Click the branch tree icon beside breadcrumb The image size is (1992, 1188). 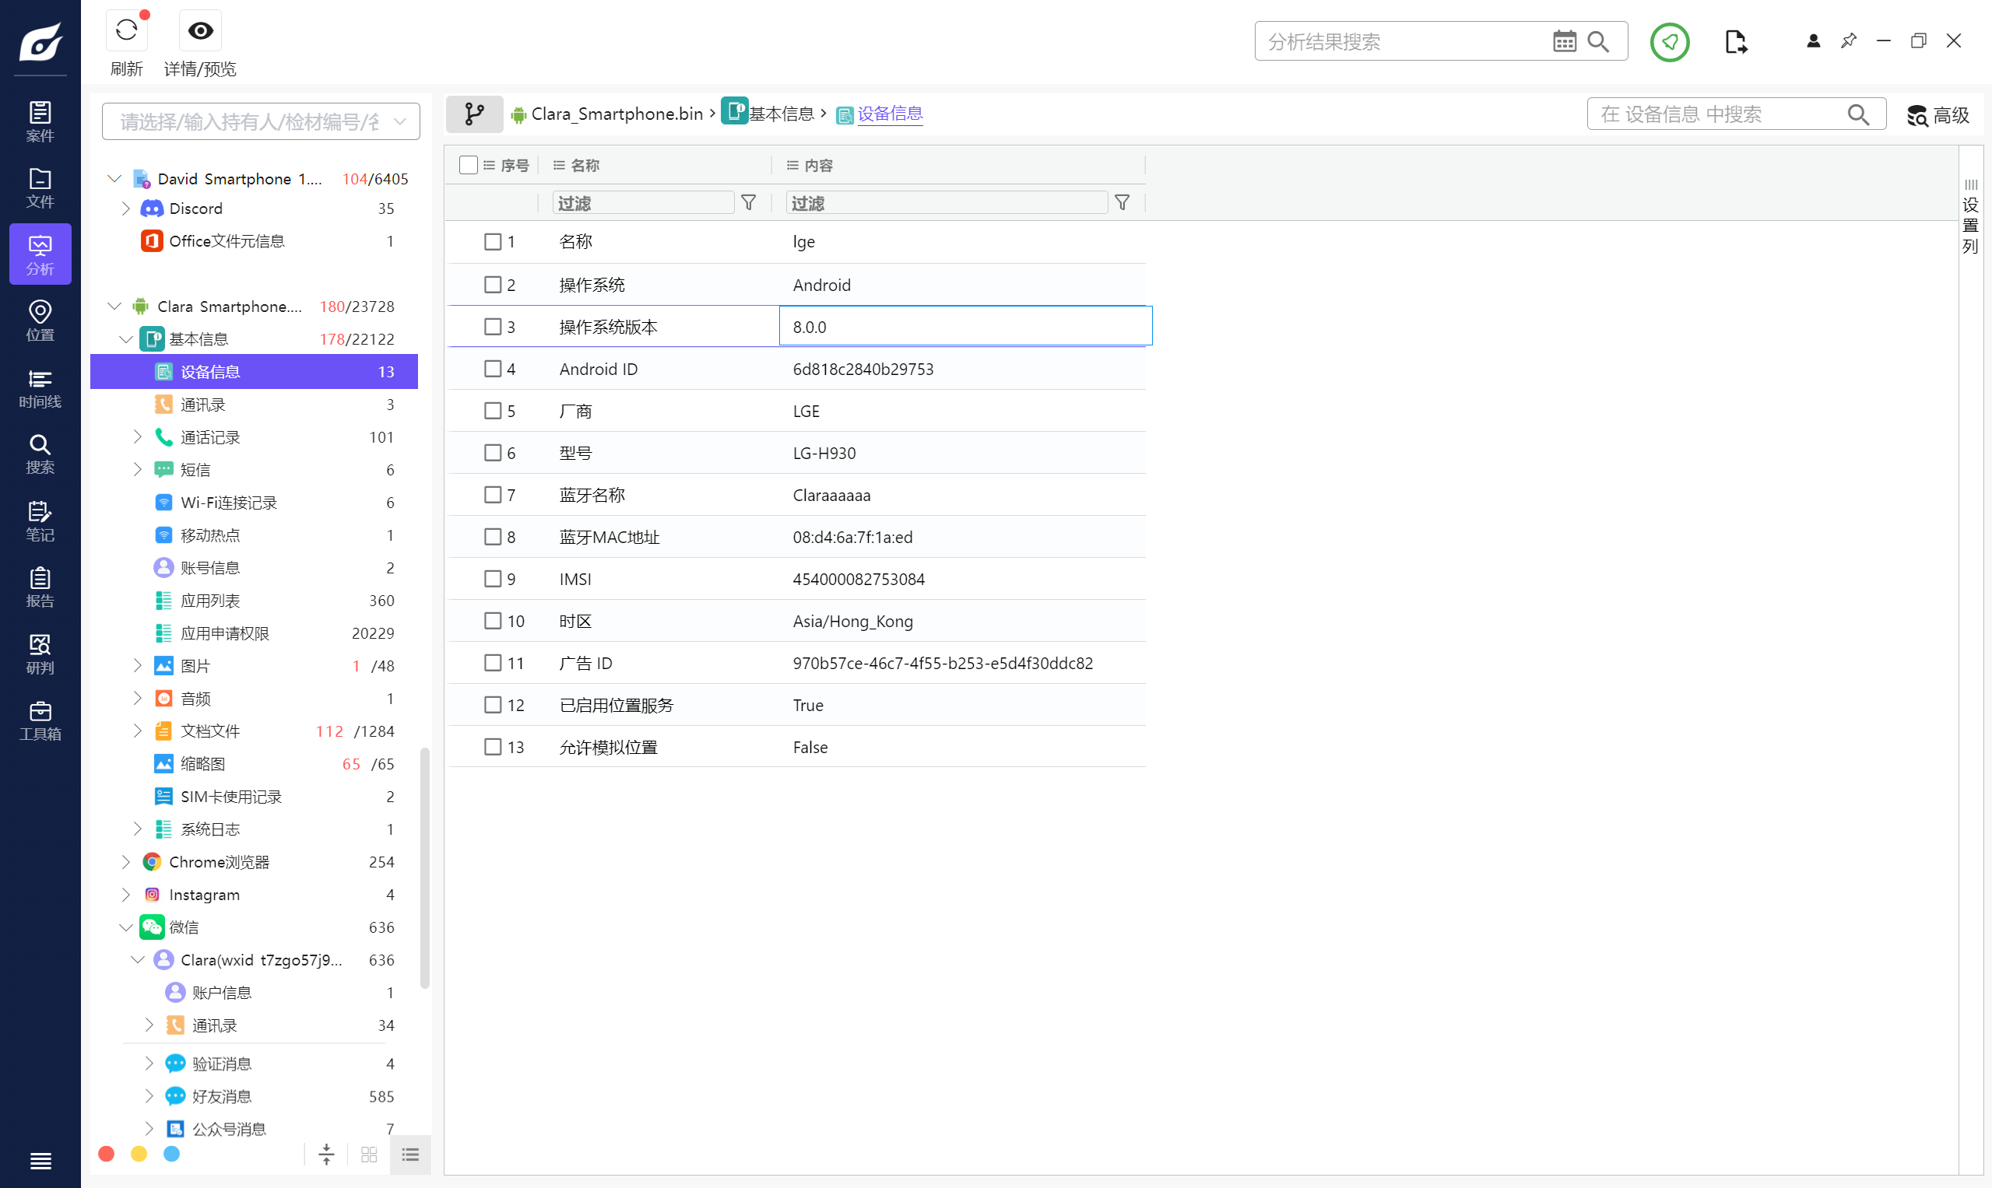pos(474,114)
